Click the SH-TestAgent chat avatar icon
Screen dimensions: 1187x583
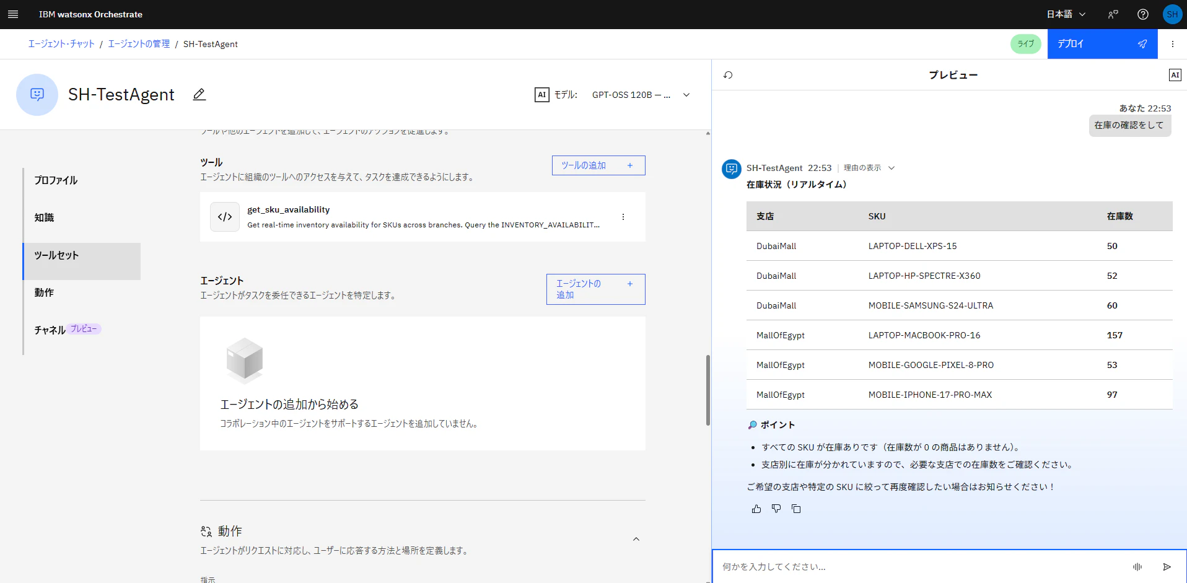click(732, 169)
